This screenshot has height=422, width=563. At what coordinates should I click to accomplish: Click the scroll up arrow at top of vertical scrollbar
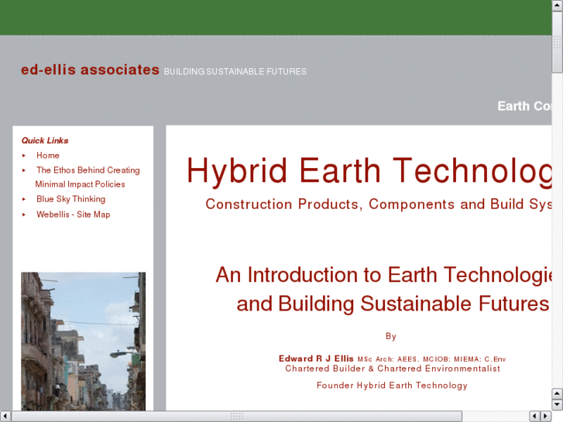coord(558,5)
